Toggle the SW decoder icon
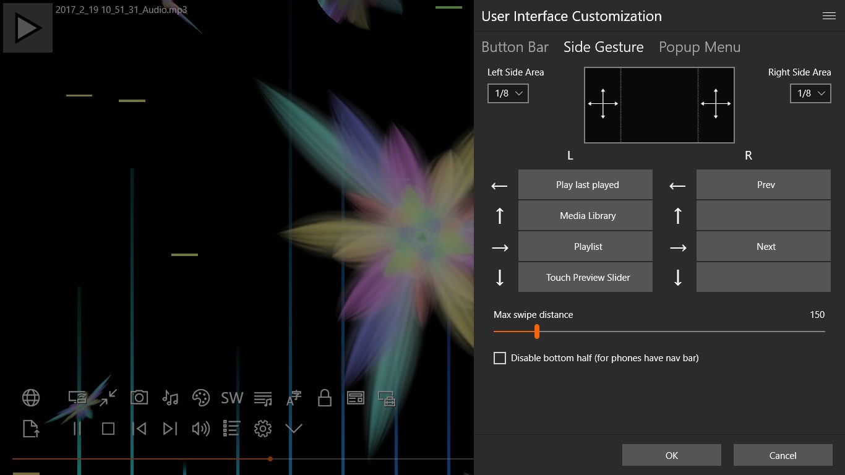 point(232,398)
